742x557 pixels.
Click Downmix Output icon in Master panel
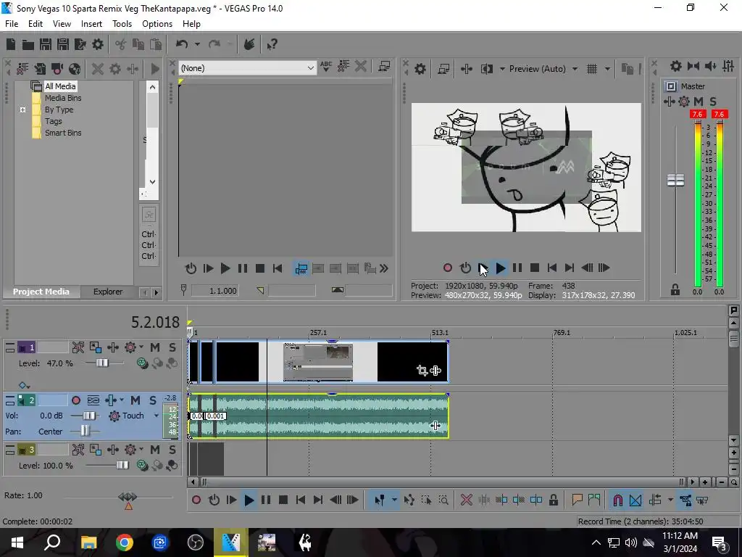click(693, 66)
